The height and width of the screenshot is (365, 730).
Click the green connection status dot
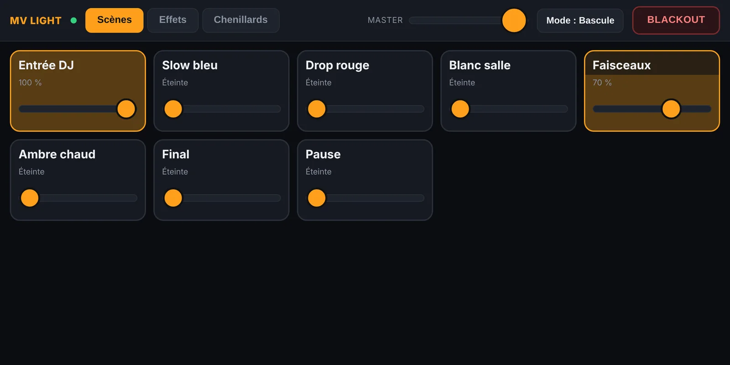click(73, 21)
